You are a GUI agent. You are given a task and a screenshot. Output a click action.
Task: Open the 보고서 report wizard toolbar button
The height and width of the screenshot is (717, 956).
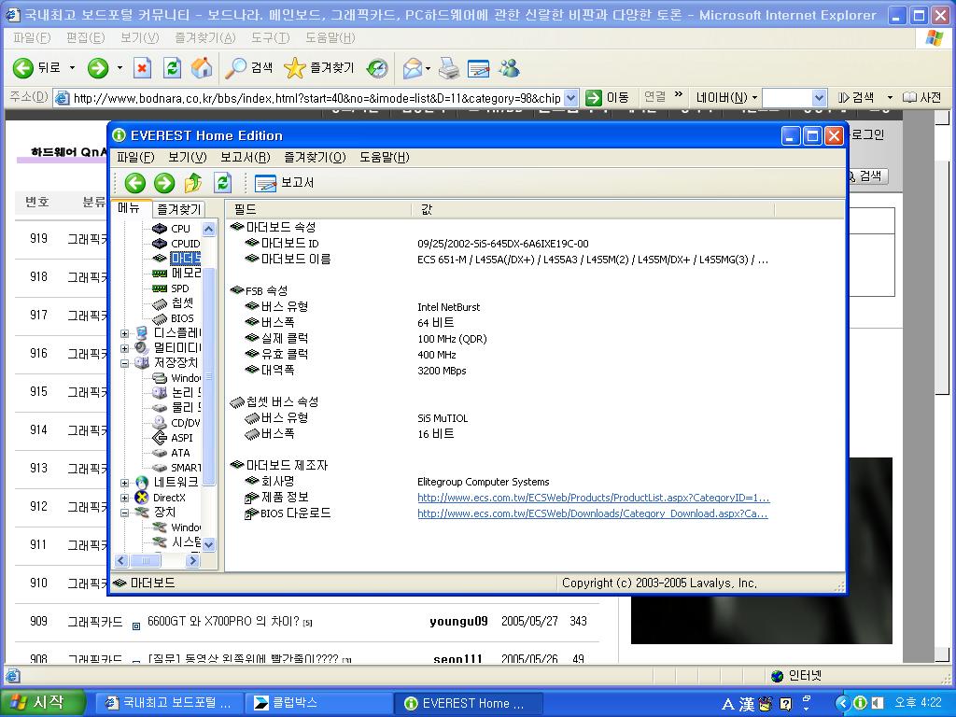tap(284, 183)
